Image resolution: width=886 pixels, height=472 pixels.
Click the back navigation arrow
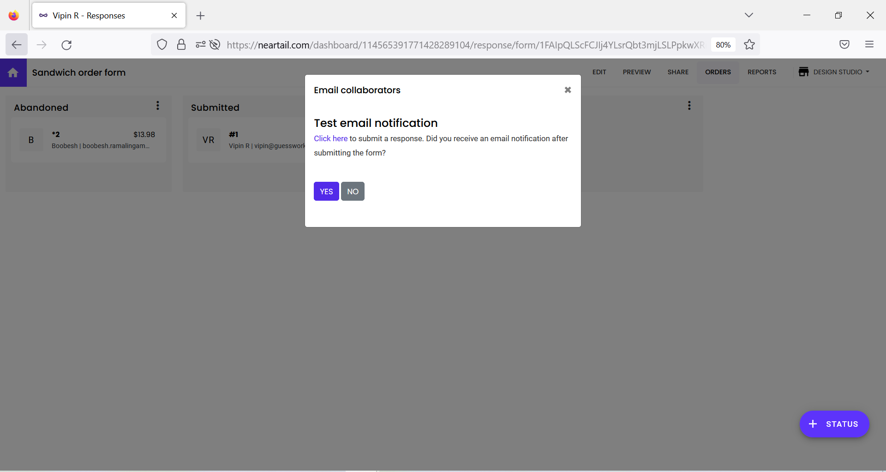pyautogui.click(x=17, y=45)
